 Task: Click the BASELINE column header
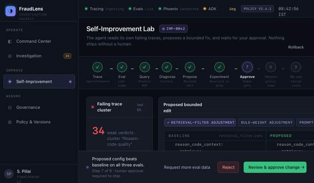(x=179, y=136)
